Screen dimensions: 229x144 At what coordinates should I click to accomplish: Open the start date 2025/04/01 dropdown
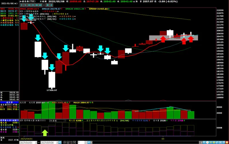click(x=36, y=143)
